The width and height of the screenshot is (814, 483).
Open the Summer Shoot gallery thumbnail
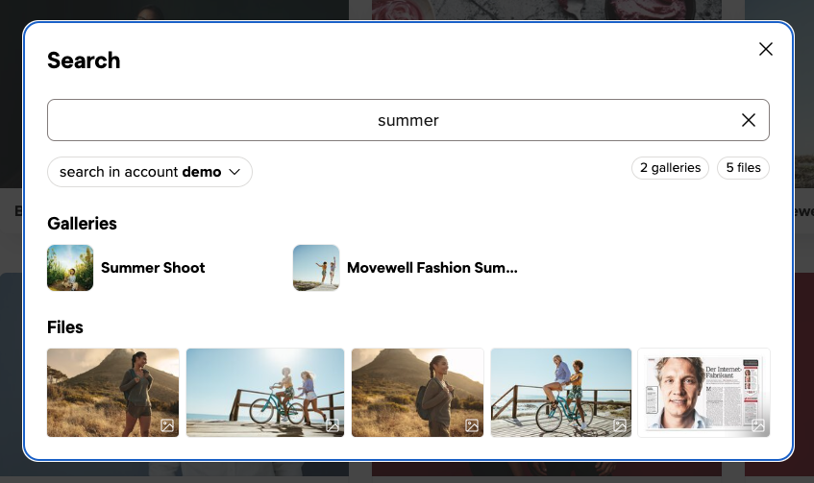tap(70, 268)
